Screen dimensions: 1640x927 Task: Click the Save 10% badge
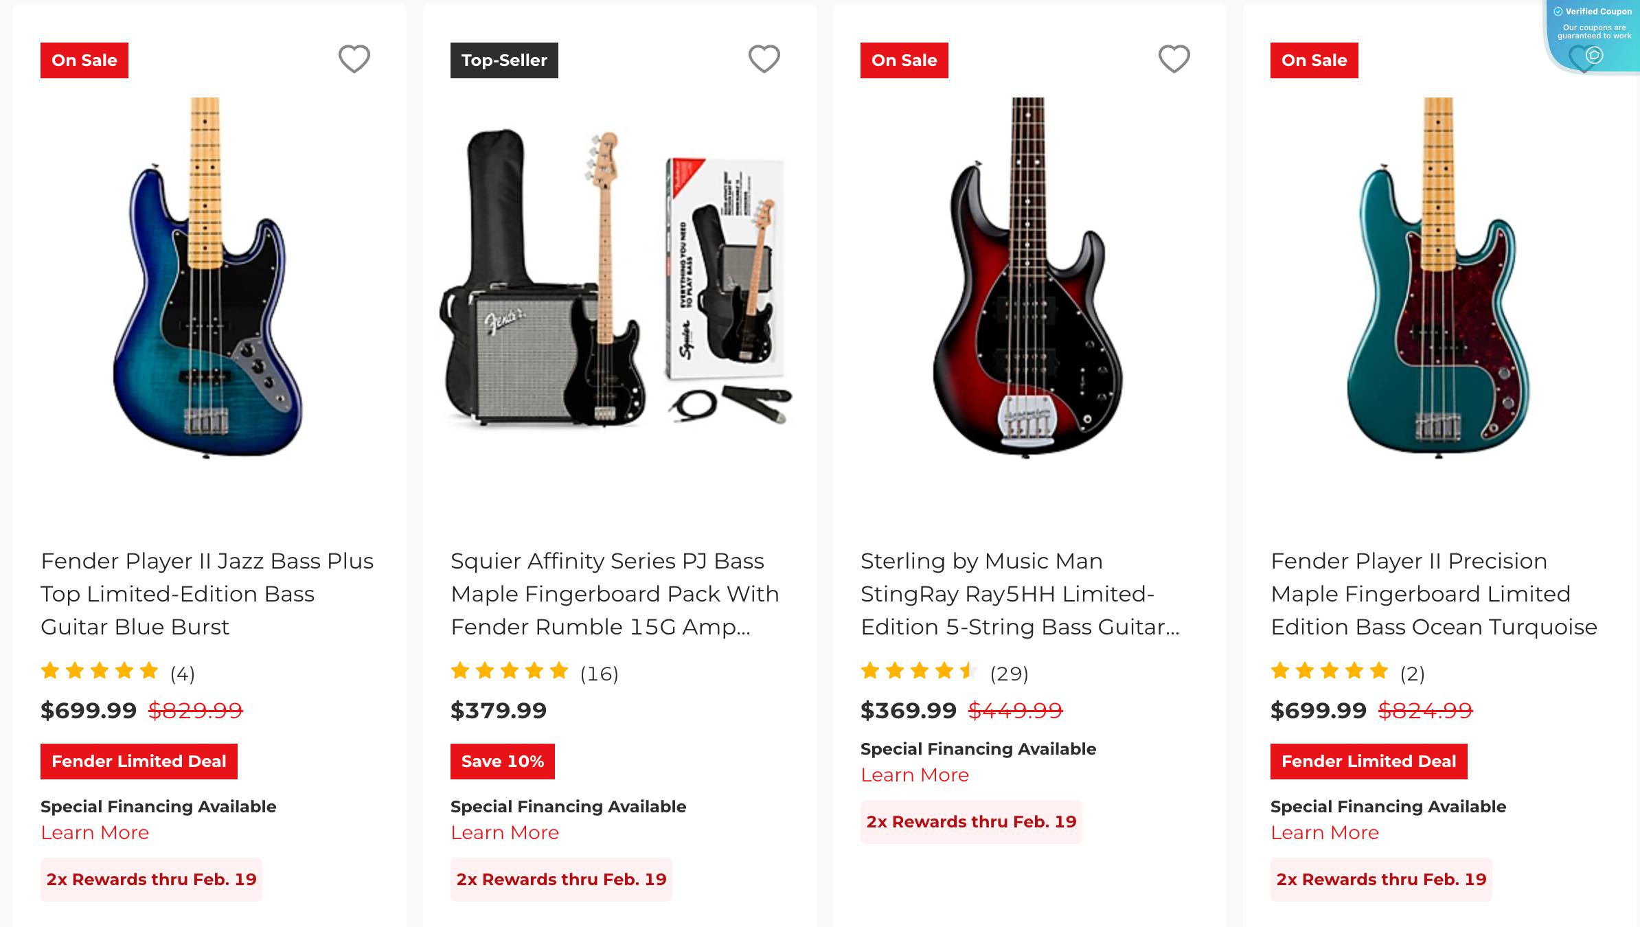coord(501,762)
